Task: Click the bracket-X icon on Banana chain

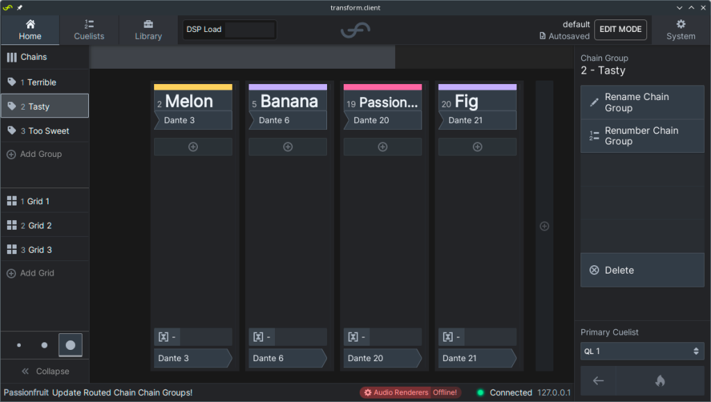Action: 258,337
